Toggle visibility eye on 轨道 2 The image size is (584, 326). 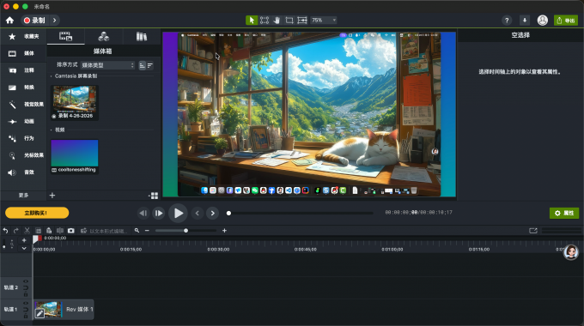click(26, 281)
